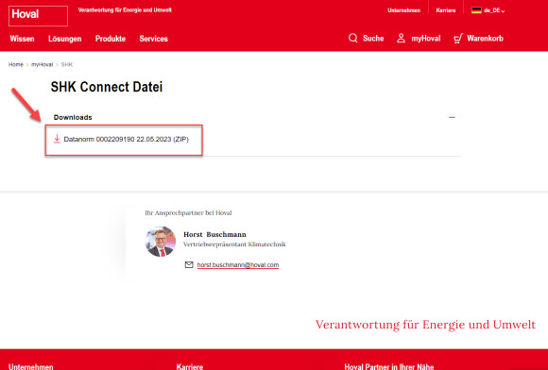Open the Karriere top link

click(446, 10)
